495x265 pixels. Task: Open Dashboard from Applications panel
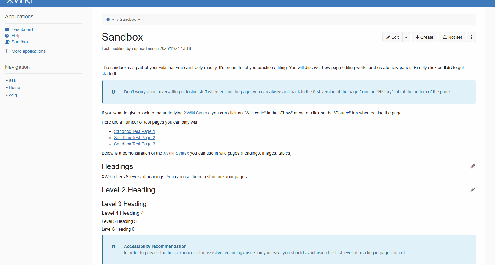coord(22,29)
